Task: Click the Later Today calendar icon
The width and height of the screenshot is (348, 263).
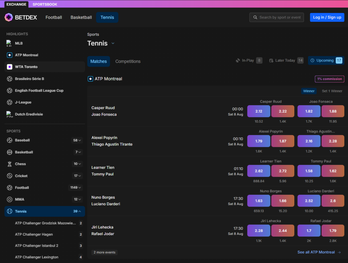Action: coord(271,60)
